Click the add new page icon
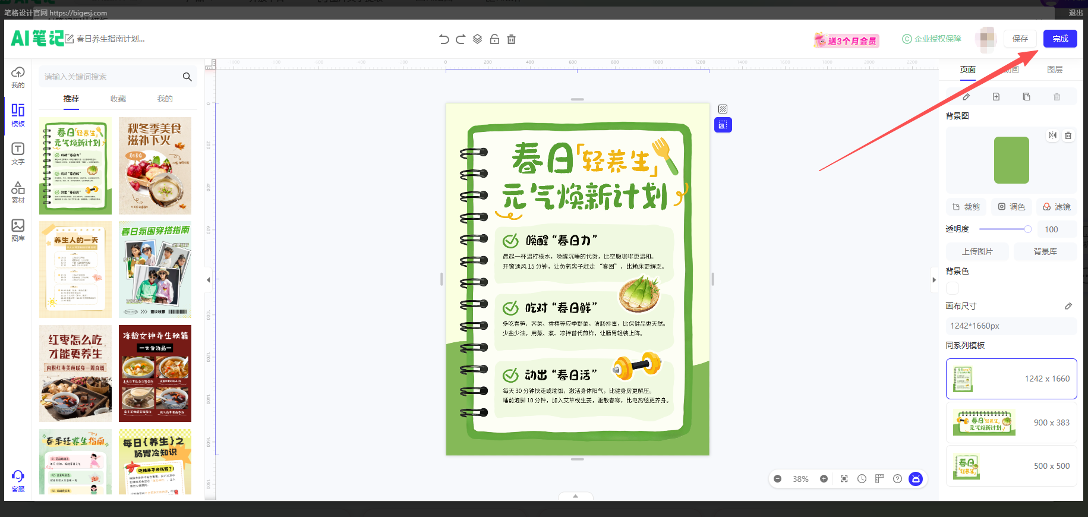The width and height of the screenshot is (1088, 517). point(996,97)
